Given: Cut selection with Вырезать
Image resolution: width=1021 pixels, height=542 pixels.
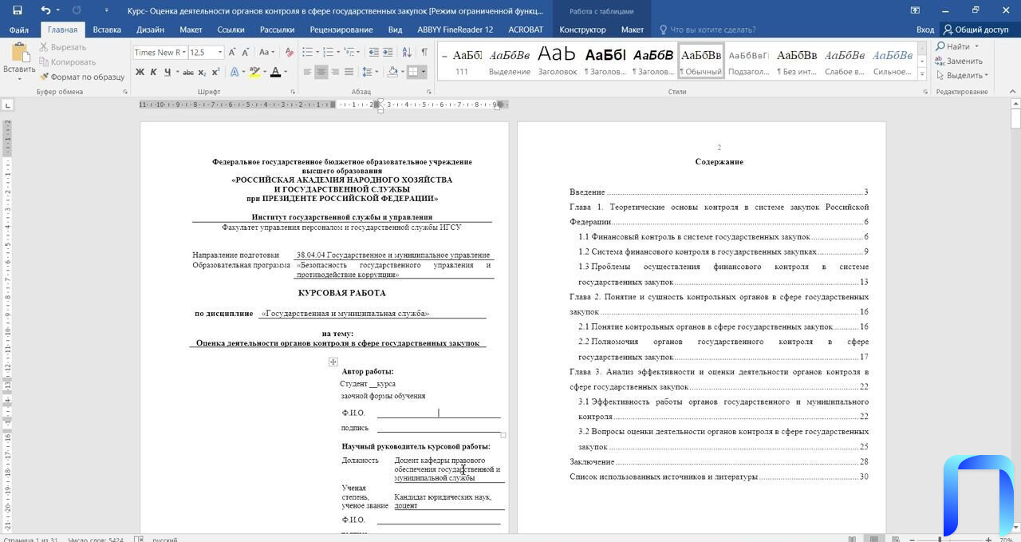Looking at the screenshot, I should click(62, 47).
